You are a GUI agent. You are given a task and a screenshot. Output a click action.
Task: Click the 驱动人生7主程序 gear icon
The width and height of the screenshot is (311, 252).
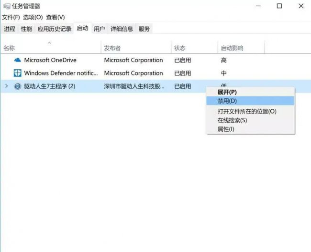click(x=17, y=86)
